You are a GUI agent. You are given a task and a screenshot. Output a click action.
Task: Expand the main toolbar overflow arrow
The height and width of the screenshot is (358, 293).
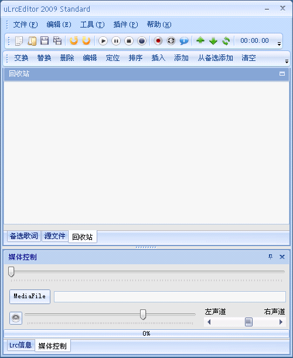tap(279, 44)
